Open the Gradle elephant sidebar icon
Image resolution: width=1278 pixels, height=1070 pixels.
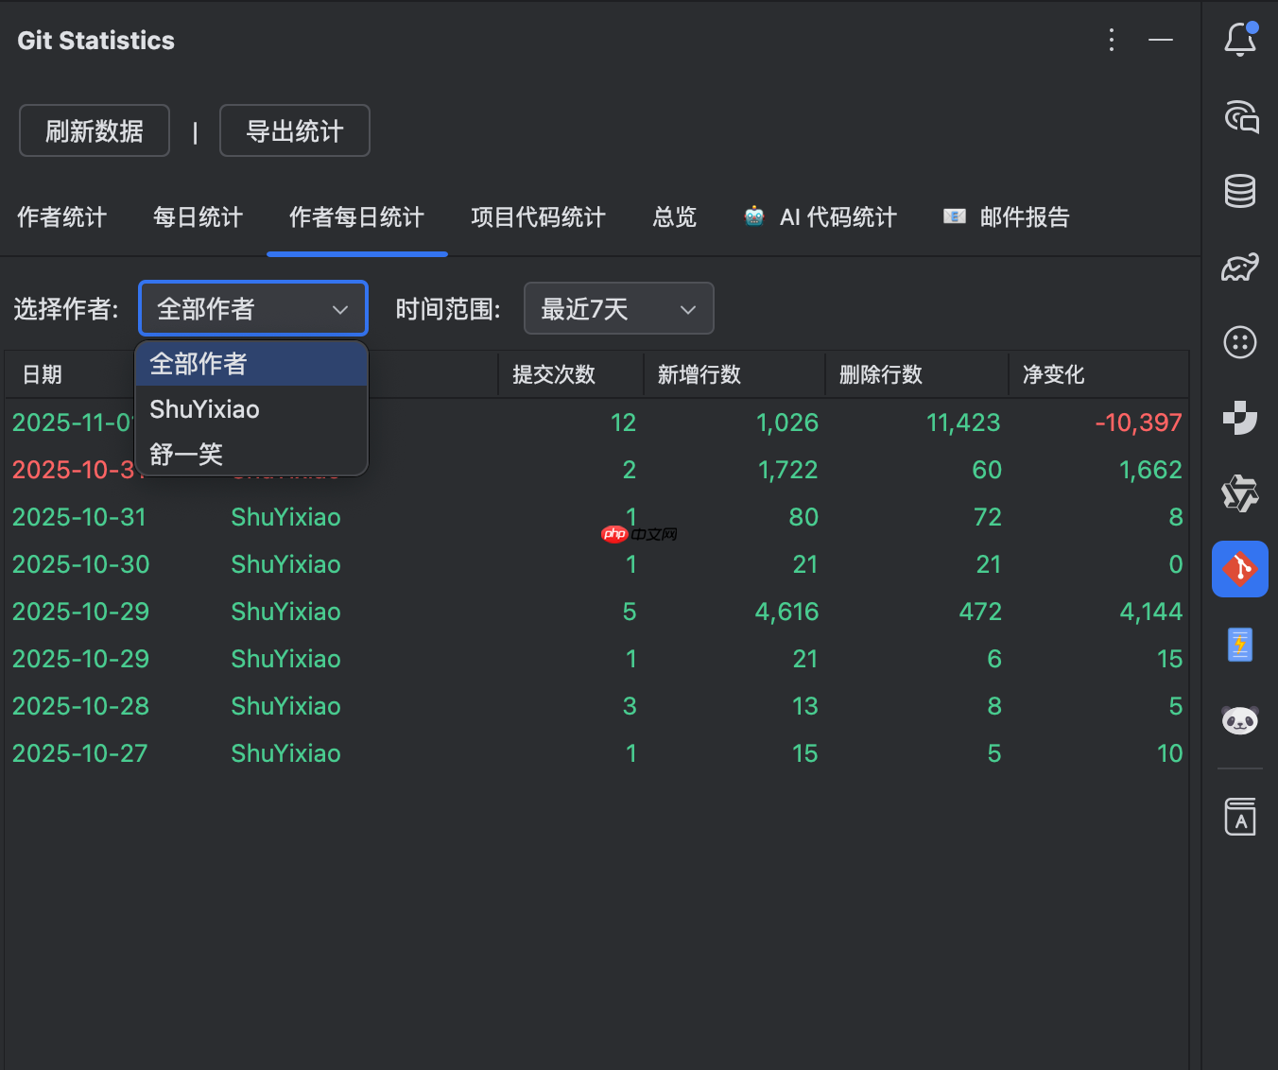pyautogui.click(x=1240, y=267)
